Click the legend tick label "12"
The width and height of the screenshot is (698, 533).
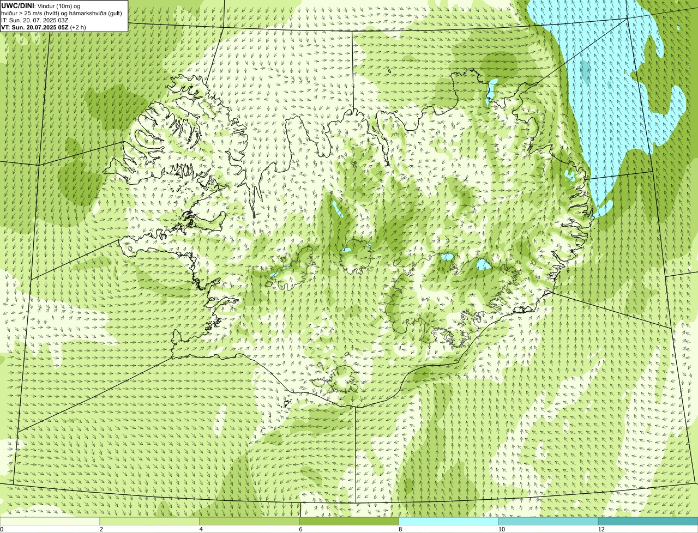(601, 529)
